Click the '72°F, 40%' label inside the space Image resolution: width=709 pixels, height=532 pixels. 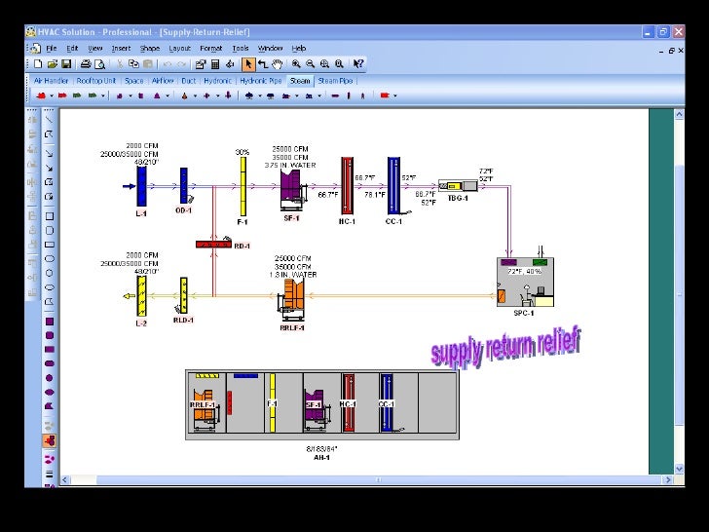525,272
